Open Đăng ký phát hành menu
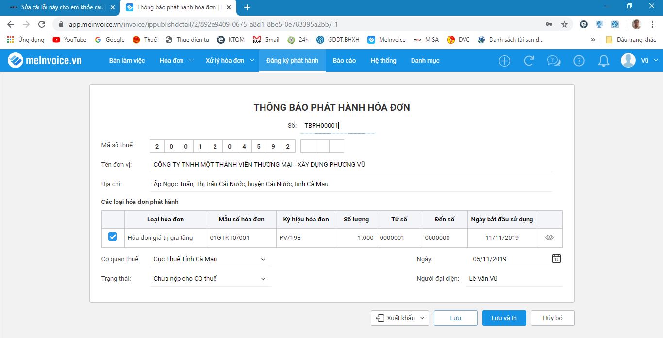Screen dimensions: 663x338 click(292, 60)
